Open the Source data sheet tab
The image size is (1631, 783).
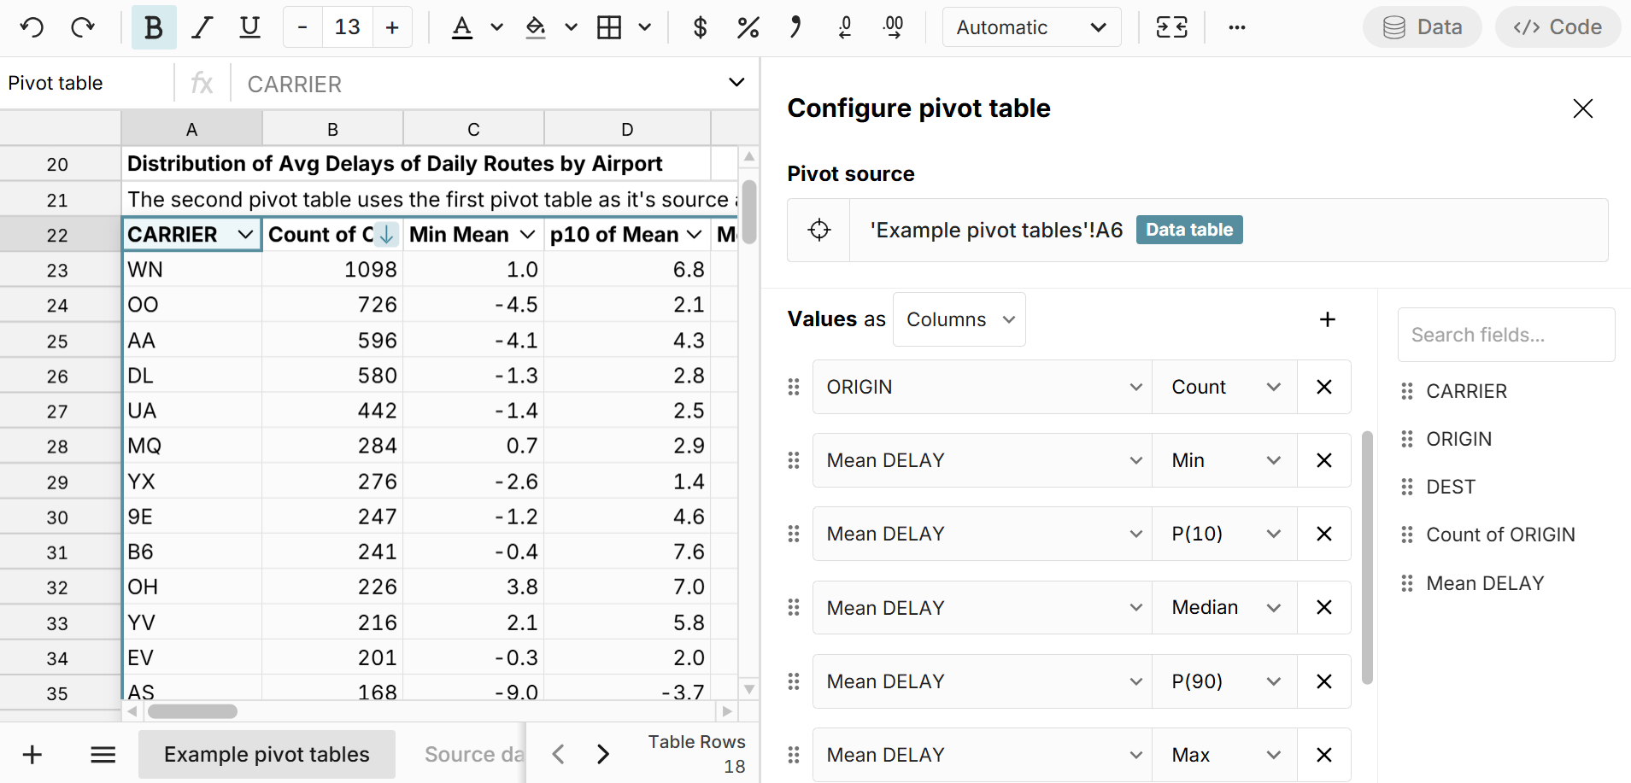point(473,754)
